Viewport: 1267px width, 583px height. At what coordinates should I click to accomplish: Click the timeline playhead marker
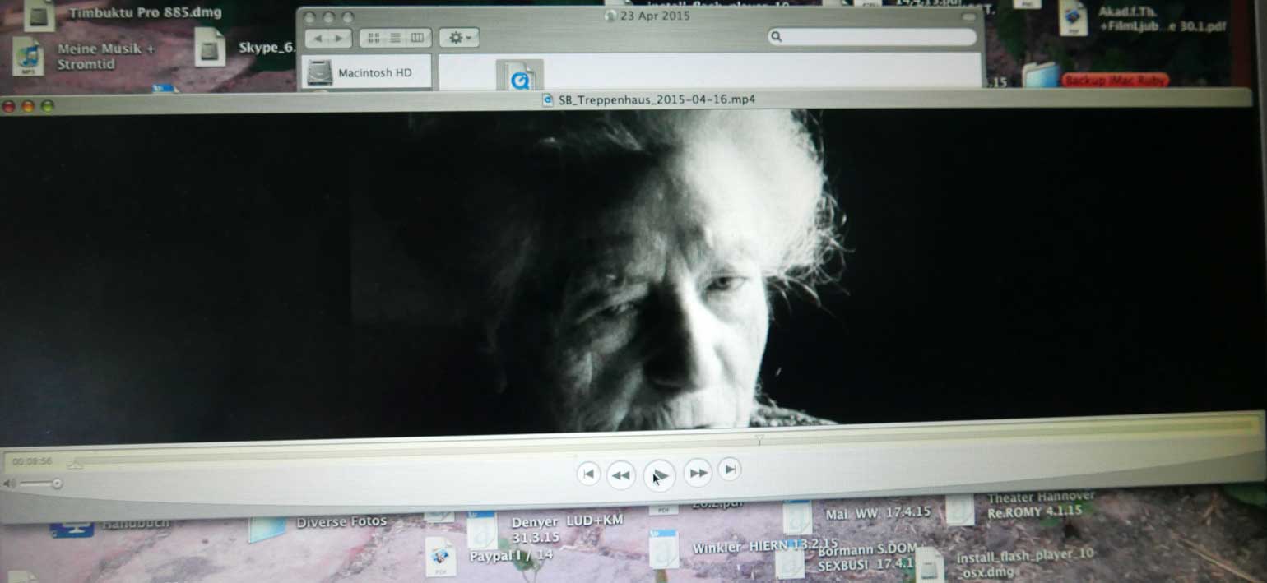pyautogui.click(x=75, y=465)
